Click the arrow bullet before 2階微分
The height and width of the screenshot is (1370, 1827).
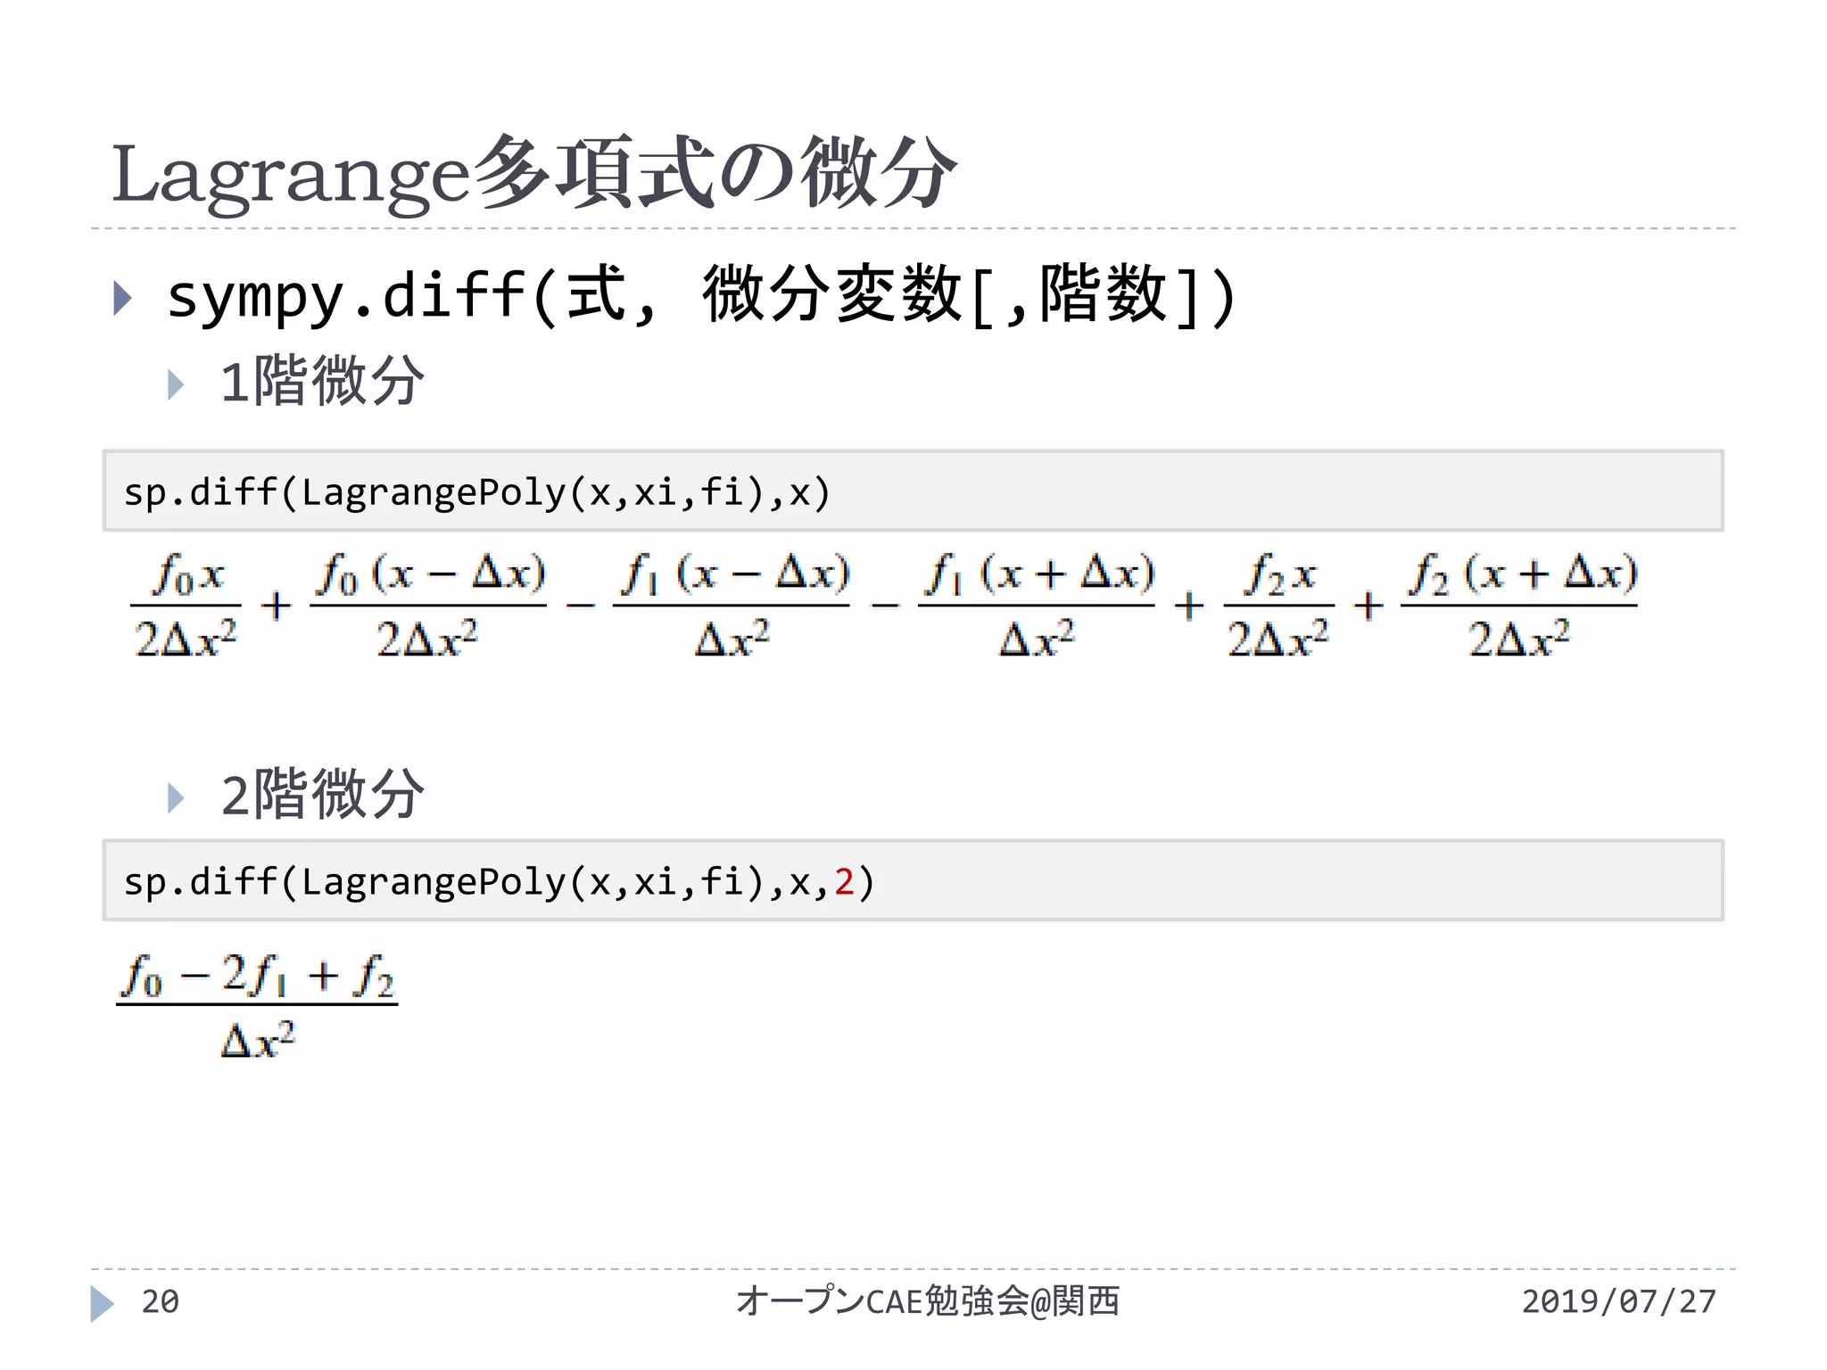[176, 797]
